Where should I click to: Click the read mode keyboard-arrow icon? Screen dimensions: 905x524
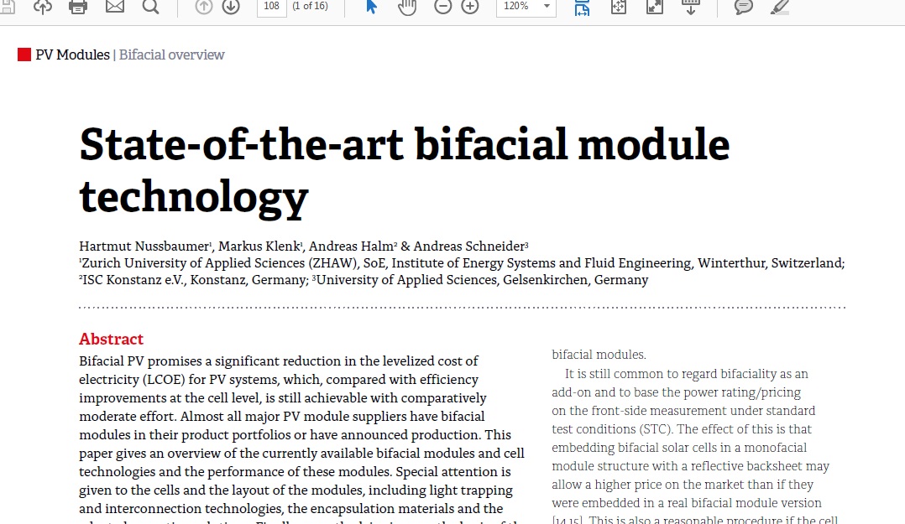coord(690,7)
